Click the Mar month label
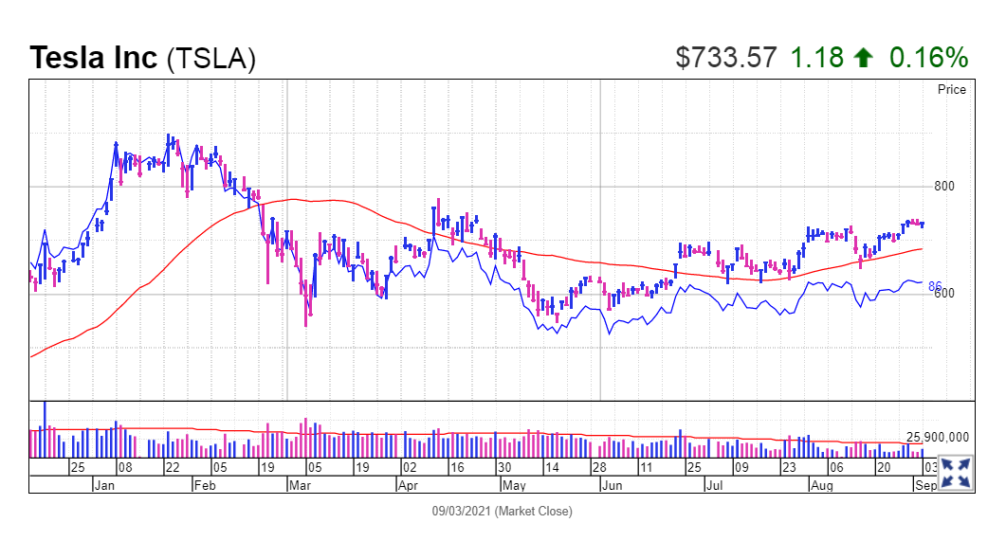The width and height of the screenshot is (1006, 541). coord(300,485)
